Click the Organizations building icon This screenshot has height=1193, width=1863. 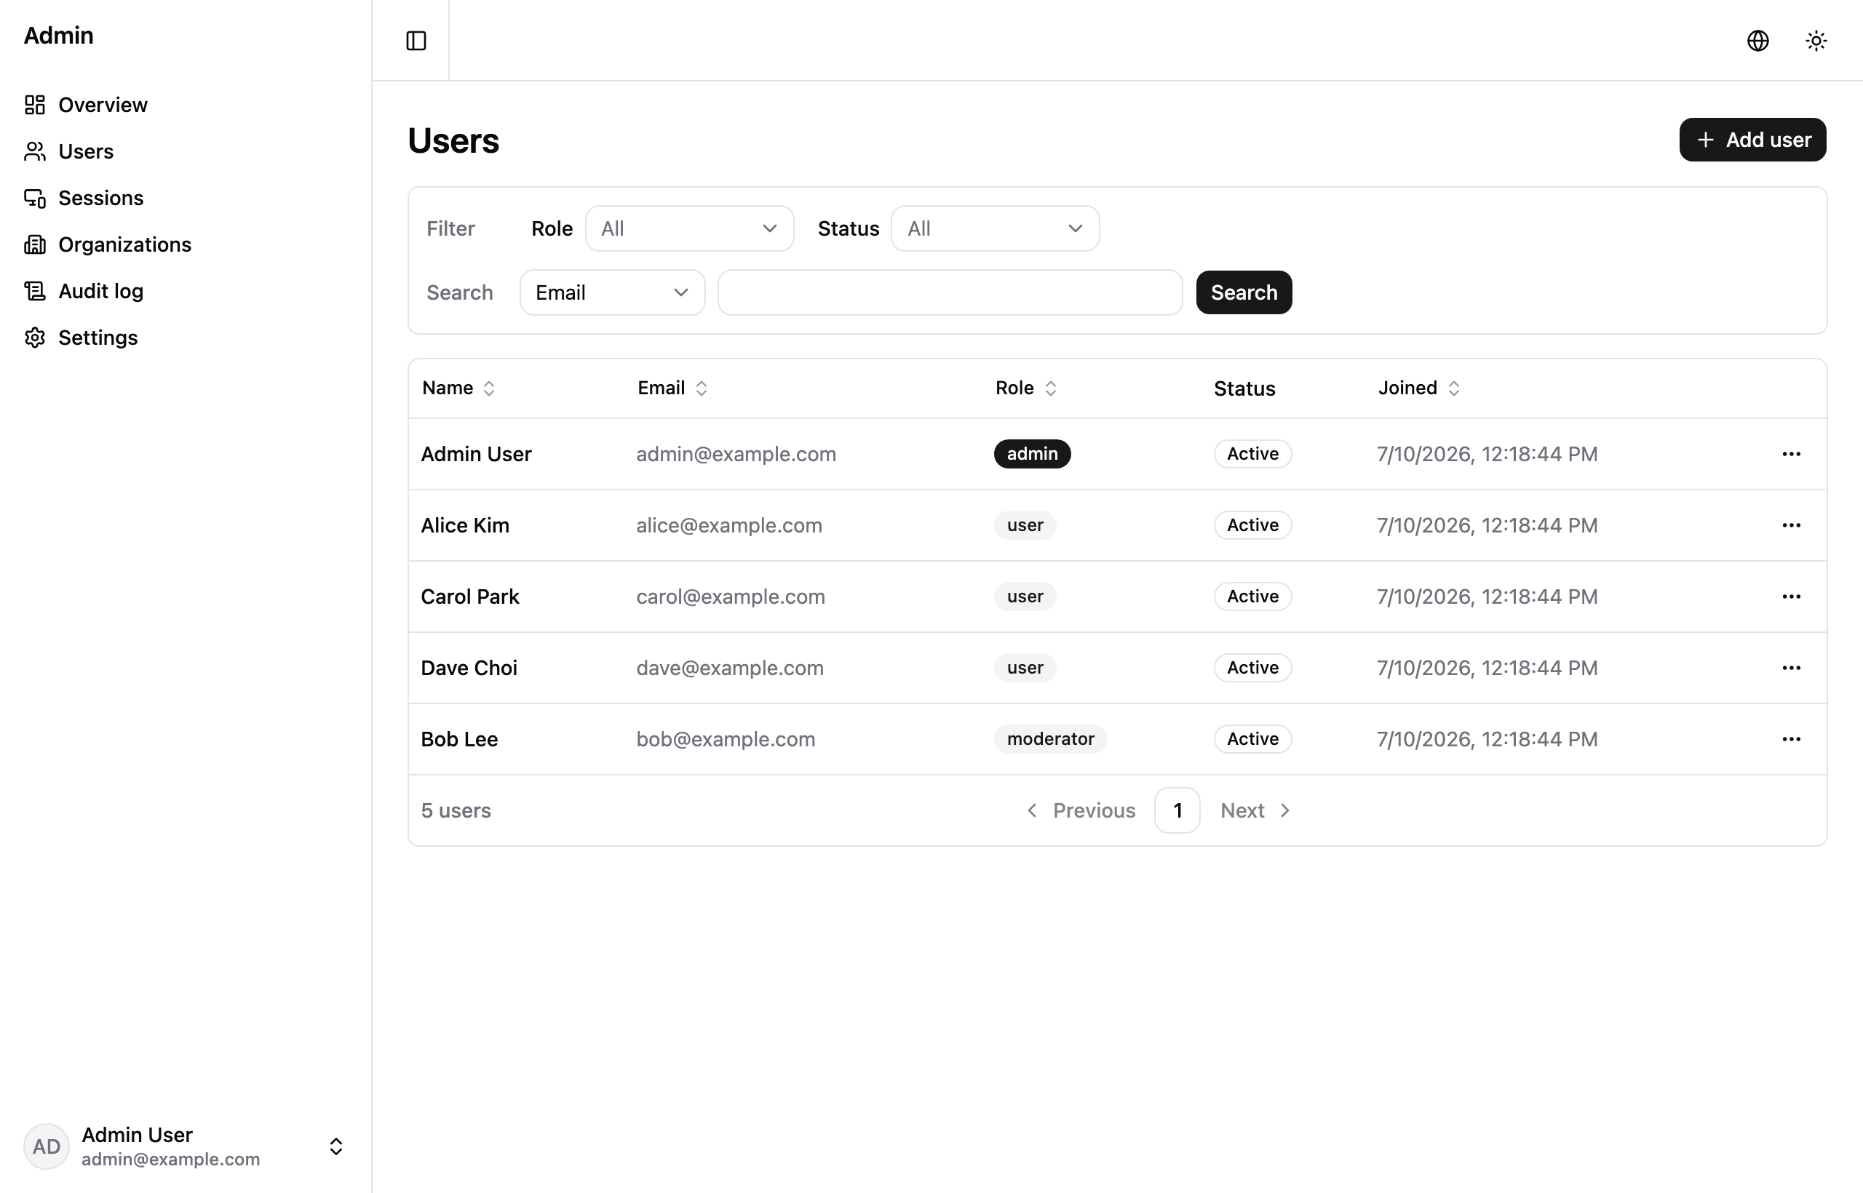pos(35,244)
